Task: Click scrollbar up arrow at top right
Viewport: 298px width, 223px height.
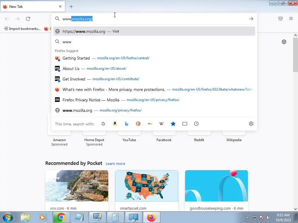Action: (x=296, y=35)
